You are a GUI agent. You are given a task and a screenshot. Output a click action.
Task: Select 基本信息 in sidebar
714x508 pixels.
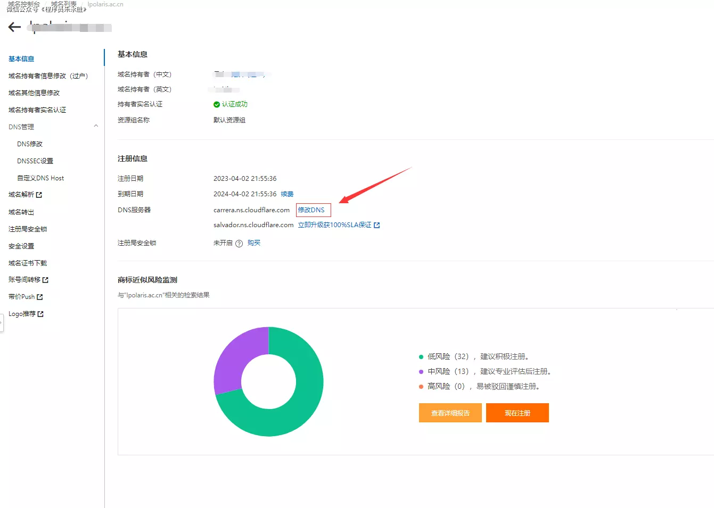click(21, 59)
